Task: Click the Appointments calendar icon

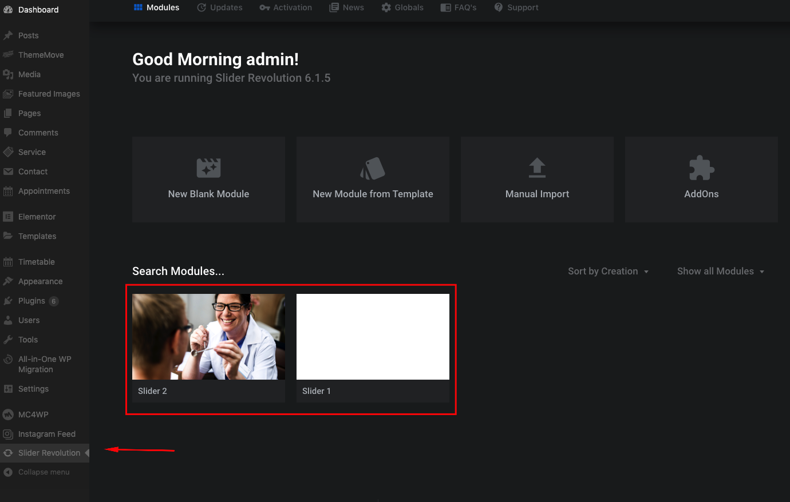Action: pyautogui.click(x=8, y=191)
